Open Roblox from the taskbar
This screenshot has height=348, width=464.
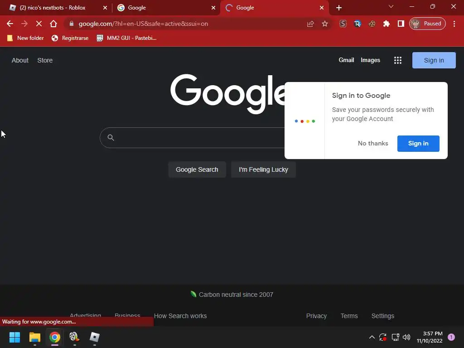(94, 337)
